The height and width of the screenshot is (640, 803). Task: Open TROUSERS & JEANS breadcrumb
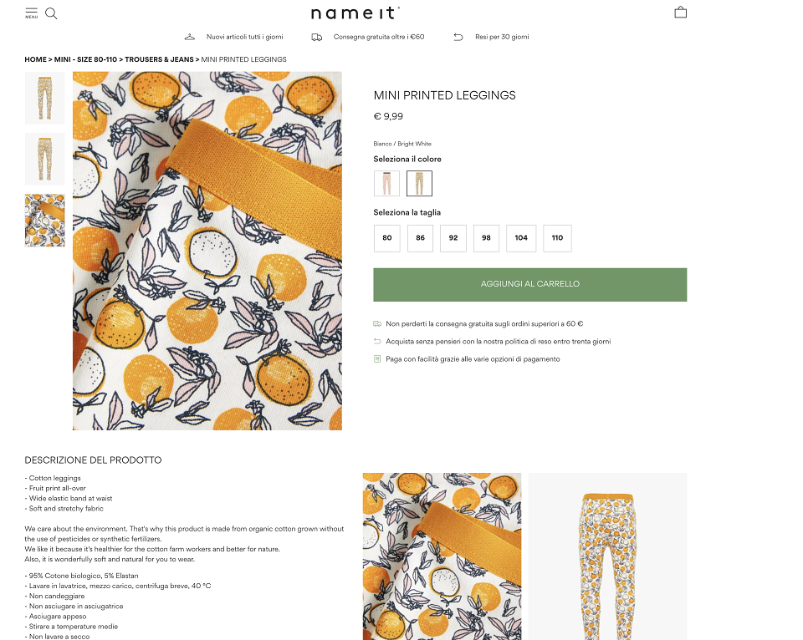(x=159, y=59)
